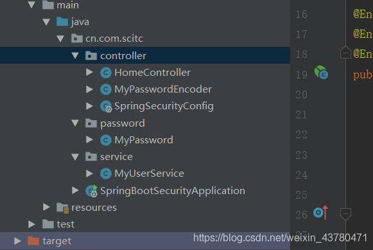Screen dimensions: 373x250
Task: Select the test folder label
Action: [65, 224]
